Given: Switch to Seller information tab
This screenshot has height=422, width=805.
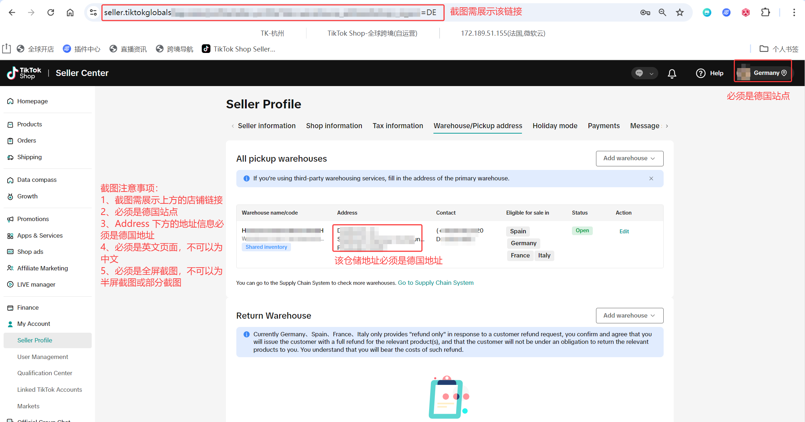Looking at the screenshot, I should pos(267,126).
